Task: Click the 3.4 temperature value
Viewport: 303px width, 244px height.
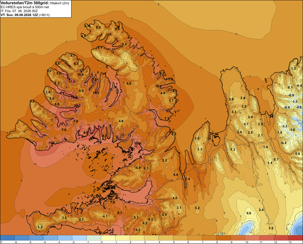Action: [x=243, y=98]
